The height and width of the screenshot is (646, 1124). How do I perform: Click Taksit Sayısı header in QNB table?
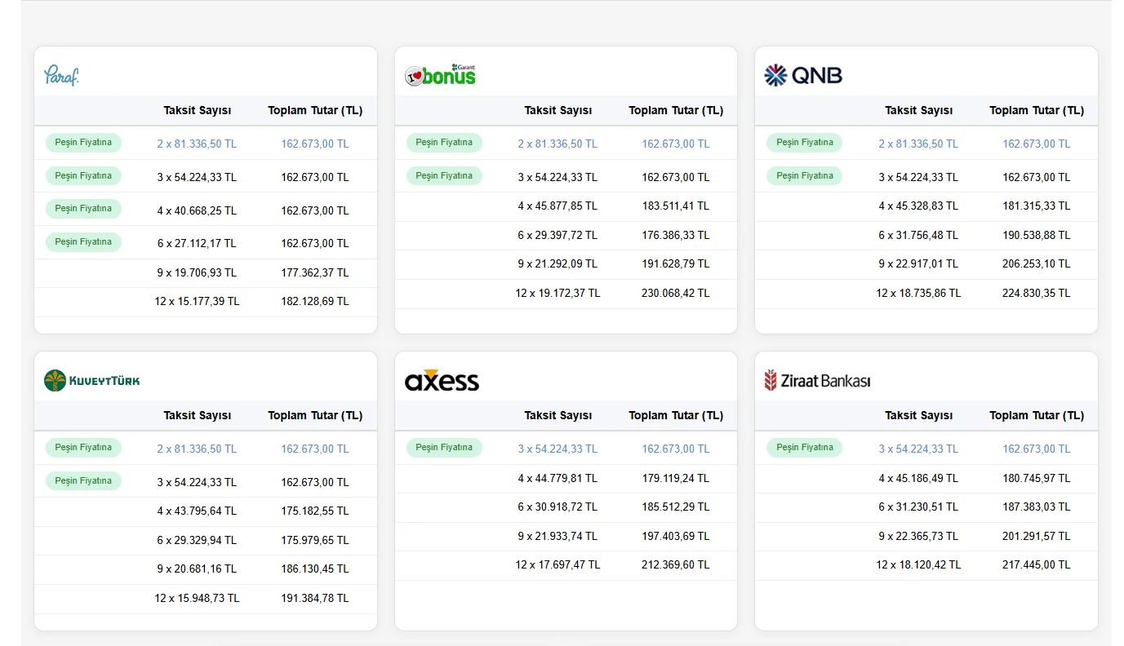point(918,110)
